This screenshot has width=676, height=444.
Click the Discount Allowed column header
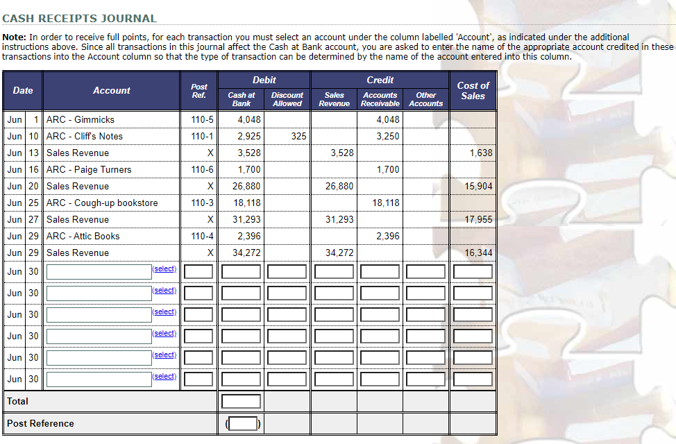click(x=287, y=99)
